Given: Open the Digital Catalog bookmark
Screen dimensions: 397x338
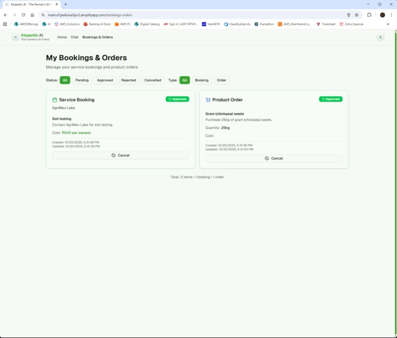Looking at the screenshot, I should coord(147,24).
